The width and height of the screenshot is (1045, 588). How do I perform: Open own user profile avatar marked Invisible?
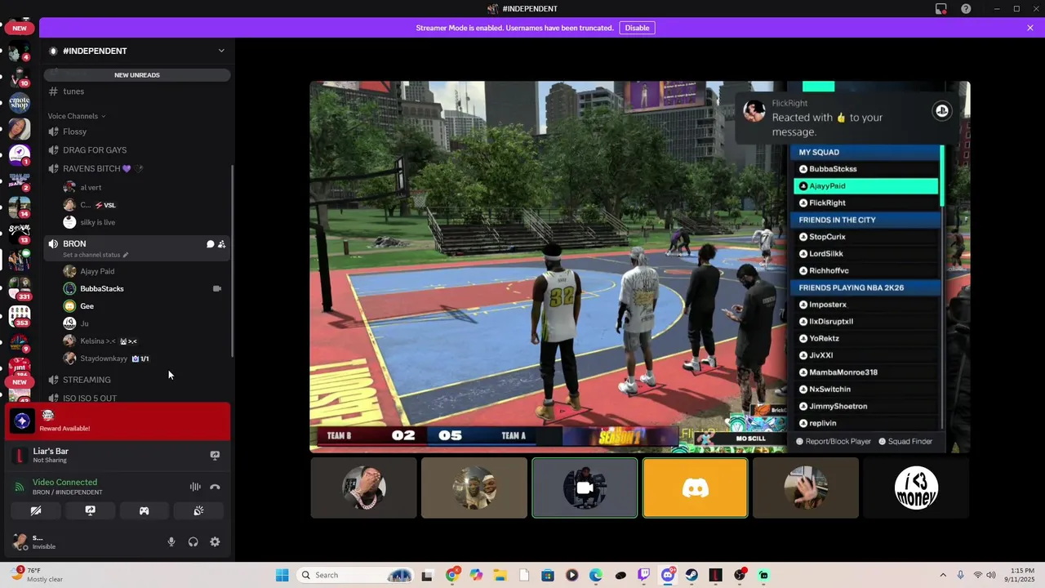coord(19,541)
